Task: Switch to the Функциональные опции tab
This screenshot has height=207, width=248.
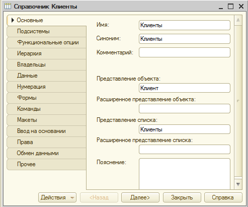Action: pyautogui.click(x=46, y=42)
